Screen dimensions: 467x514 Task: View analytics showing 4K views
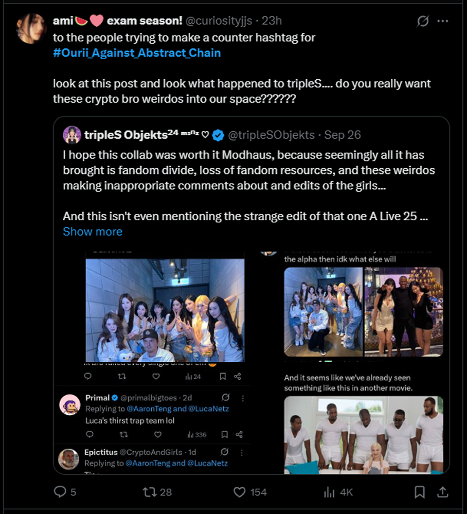tap(329, 492)
